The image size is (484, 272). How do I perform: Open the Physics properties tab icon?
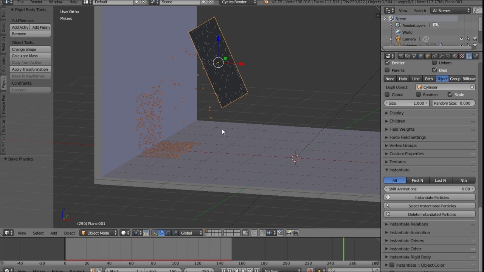click(x=476, y=56)
